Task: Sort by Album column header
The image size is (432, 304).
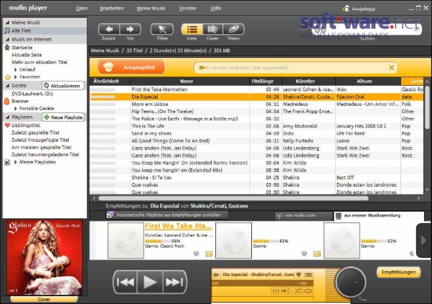Action: tap(368, 81)
